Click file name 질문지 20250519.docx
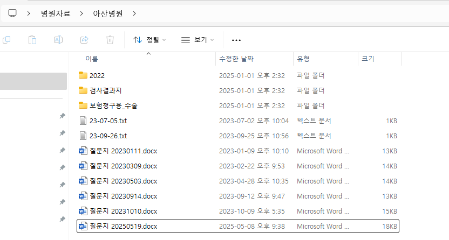 pyautogui.click(x=124, y=227)
